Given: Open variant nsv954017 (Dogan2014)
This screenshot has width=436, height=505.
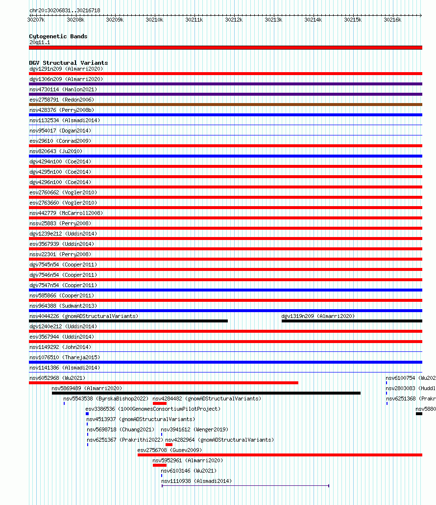Looking at the screenshot, I should pyautogui.click(x=60, y=131).
